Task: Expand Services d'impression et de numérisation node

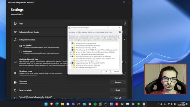Action: (x=70, y=56)
